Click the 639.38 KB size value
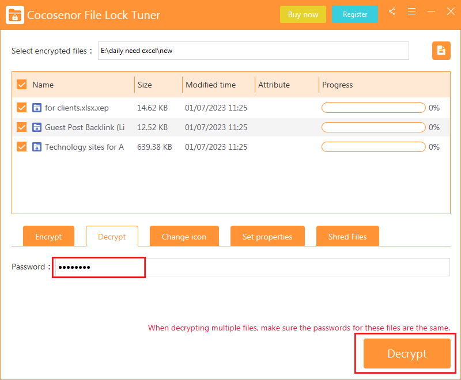Screen dimensions: 461x380 pyautogui.click(x=154, y=147)
